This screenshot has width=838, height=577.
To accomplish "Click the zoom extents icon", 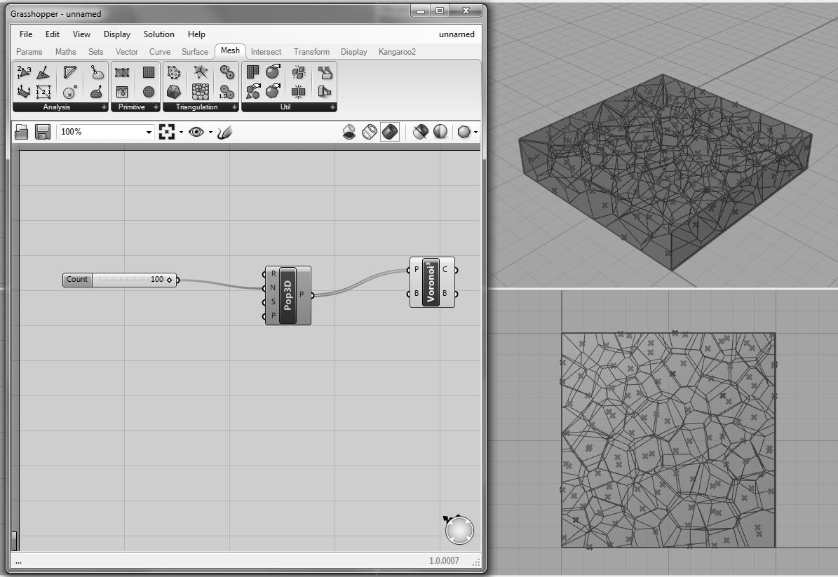I will (x=167, y=132).
